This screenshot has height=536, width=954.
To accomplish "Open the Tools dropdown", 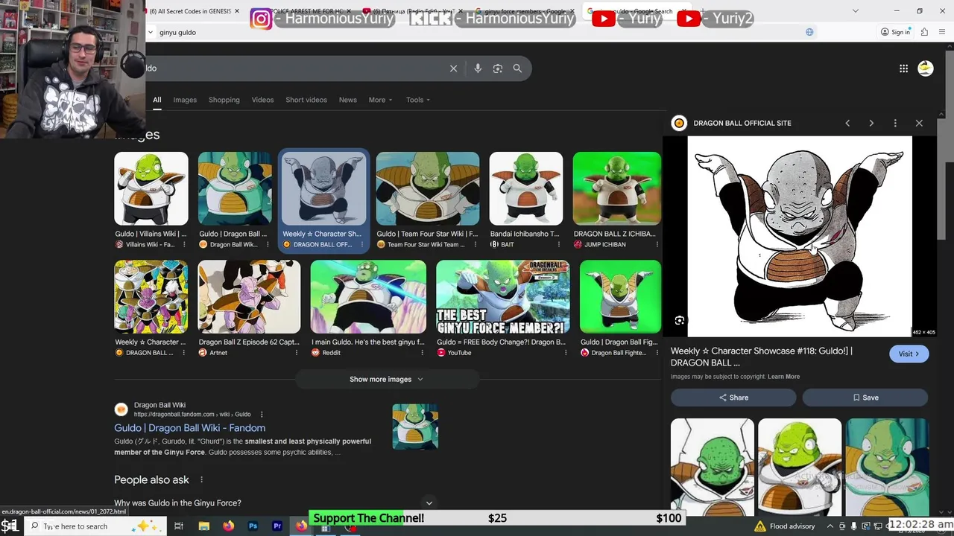I will (x=417, y=100).
